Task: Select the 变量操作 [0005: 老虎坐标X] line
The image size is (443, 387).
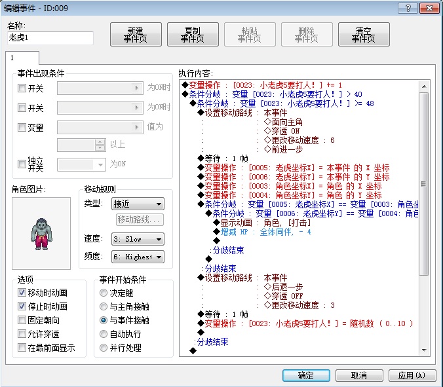Action: point(294,168)
